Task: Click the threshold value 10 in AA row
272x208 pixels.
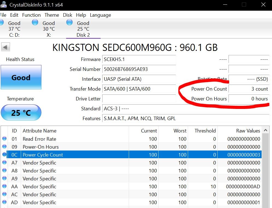Action: (213, 187)
